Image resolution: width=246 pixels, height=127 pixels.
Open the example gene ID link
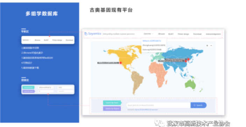[x=146, y=110]
